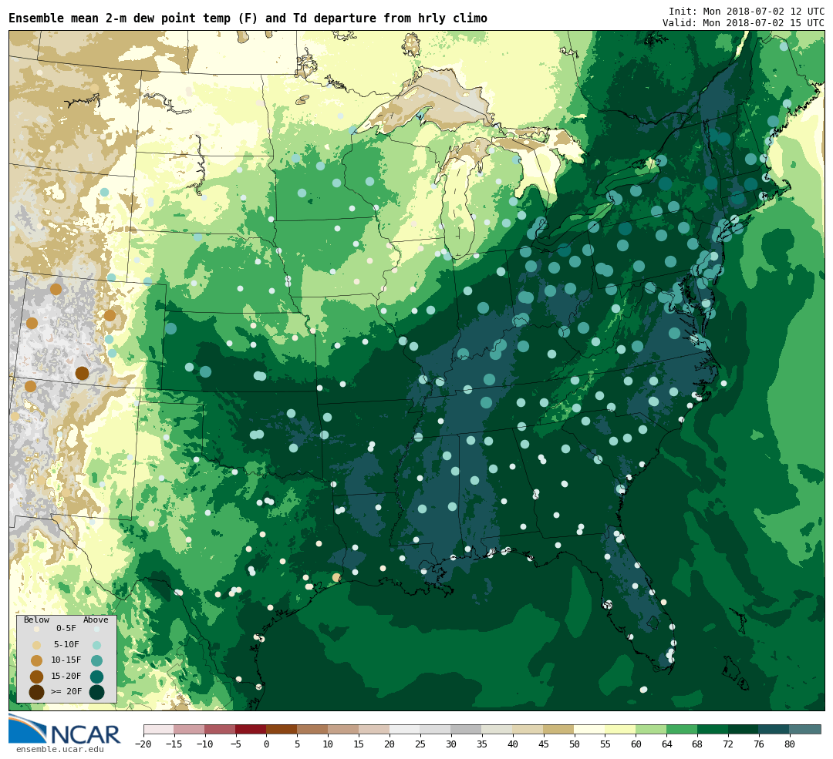
Task: Select the 68 to 72 colorbar swatch
Action: [x=713, y=729]
